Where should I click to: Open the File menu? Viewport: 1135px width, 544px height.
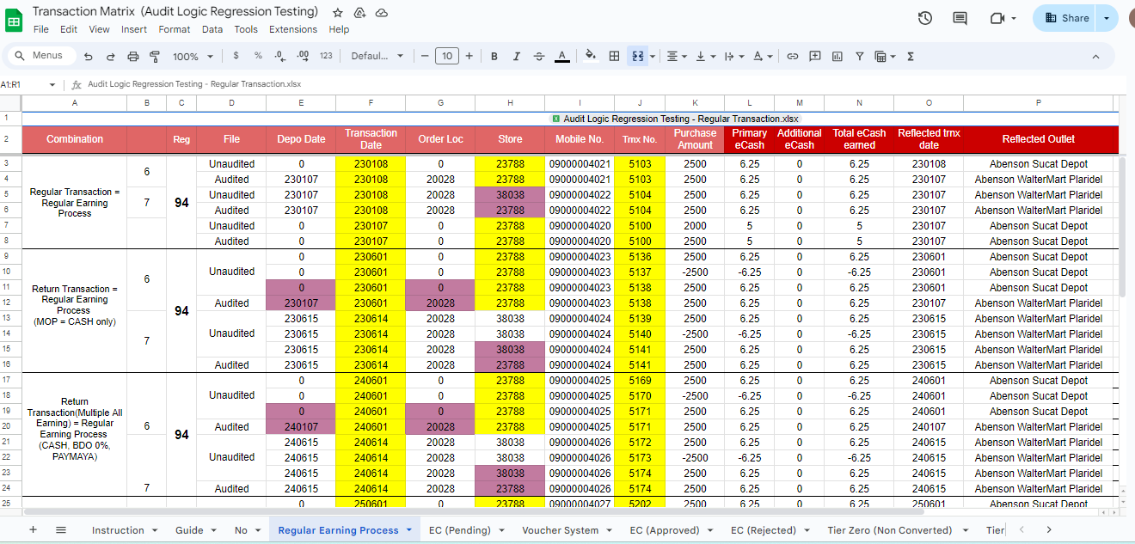click(41, 29)
